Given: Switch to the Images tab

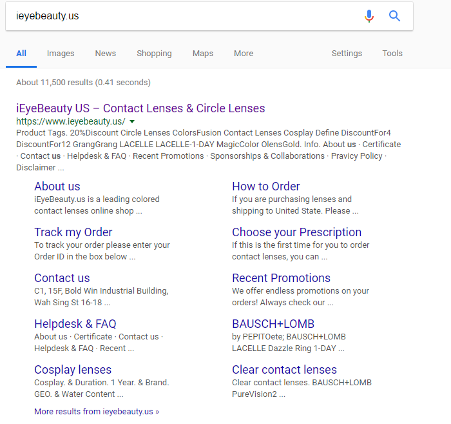Looking at the screenshot, I should pos(61,54).
